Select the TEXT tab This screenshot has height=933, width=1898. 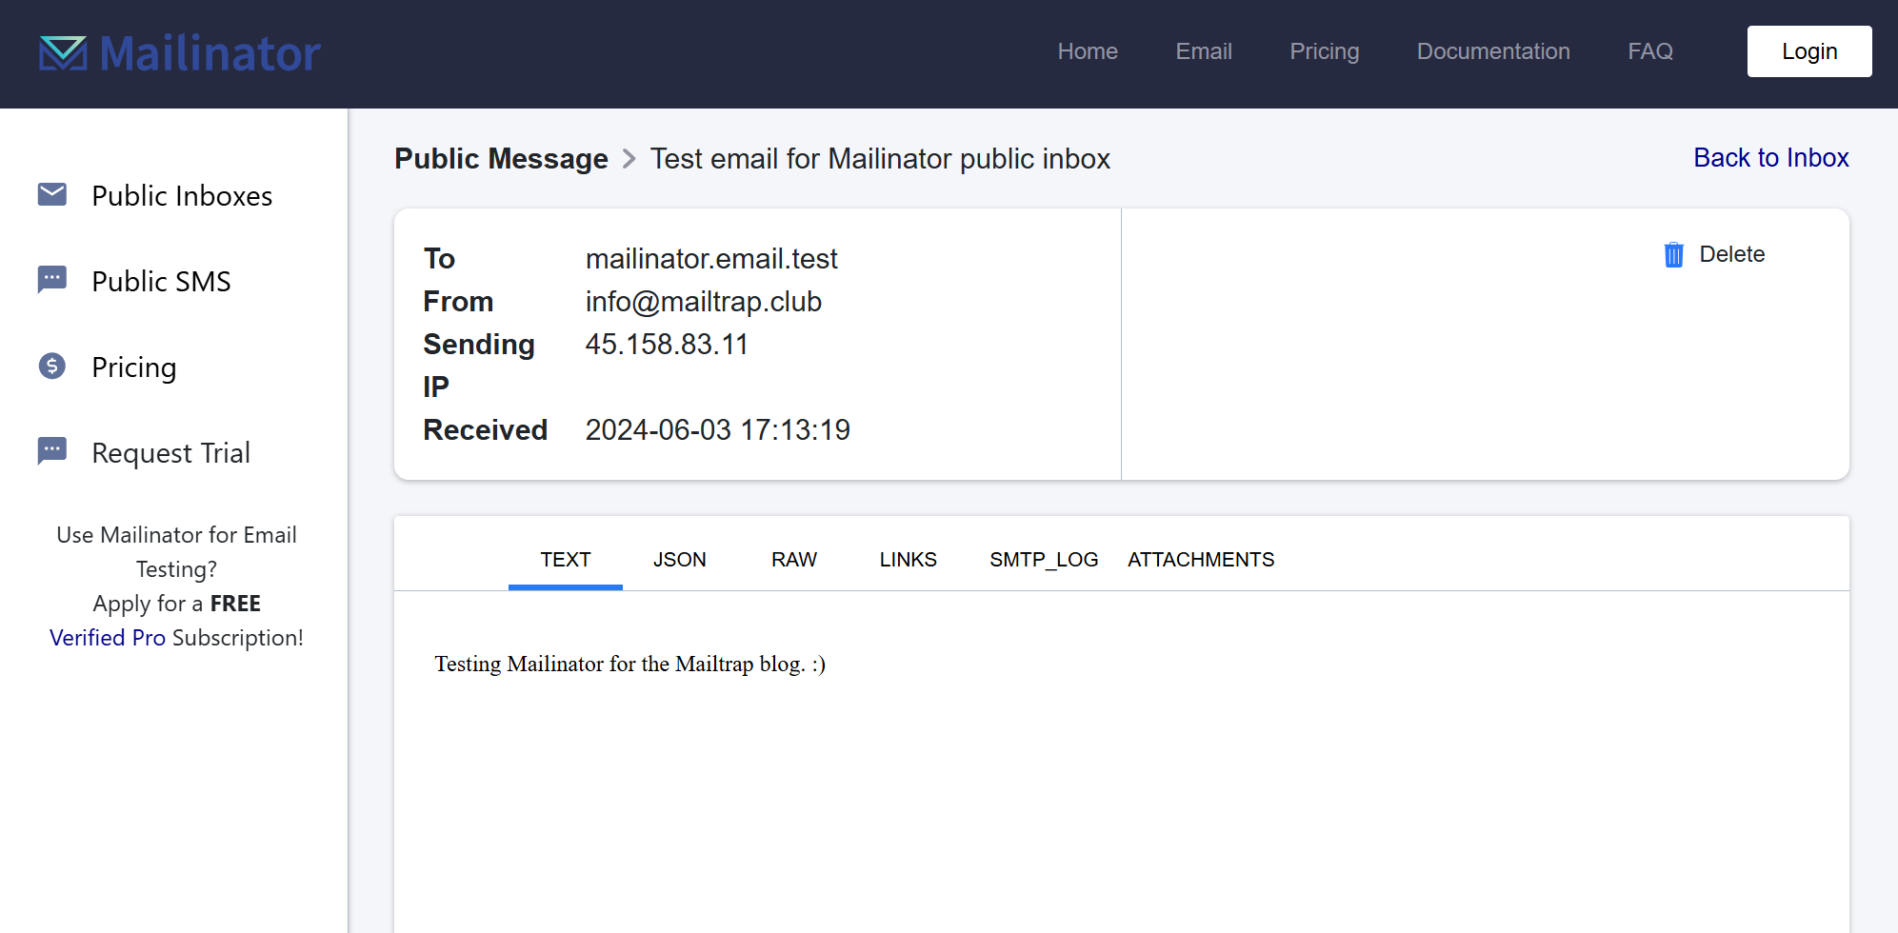566,560
